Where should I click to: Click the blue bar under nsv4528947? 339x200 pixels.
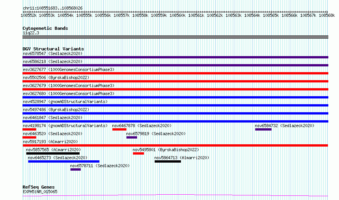point(175,105)
